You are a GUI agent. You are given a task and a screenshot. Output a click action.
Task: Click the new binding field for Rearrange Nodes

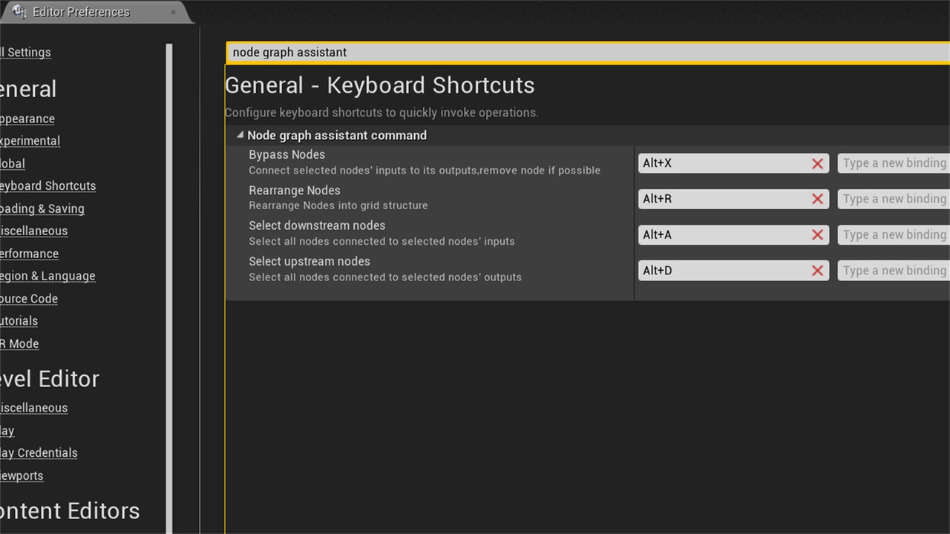point(893,199)
